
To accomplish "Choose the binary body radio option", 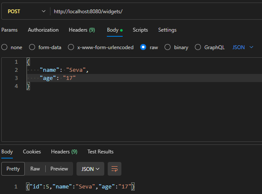I will pyautogui.click(x=168, y=47).
